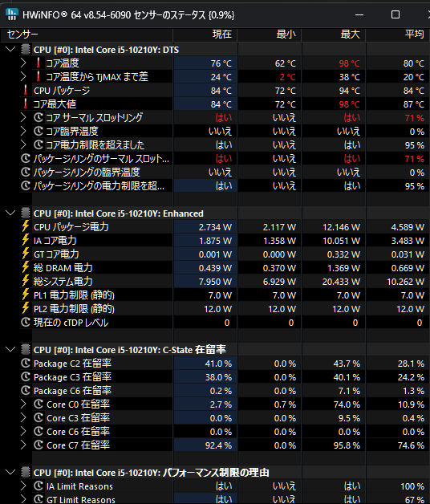Expand コア電力制限を超えました row
430x504 pixels.
tap(23, 144)
